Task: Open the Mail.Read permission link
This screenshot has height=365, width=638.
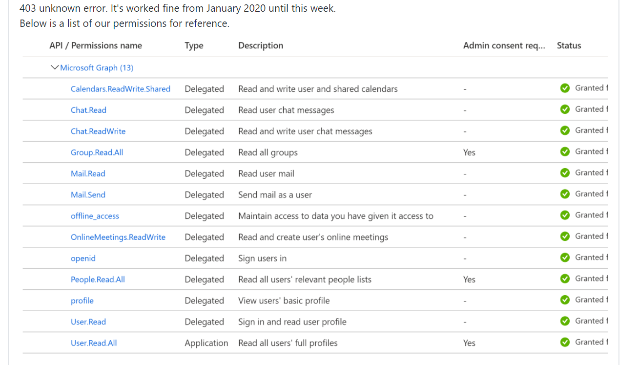Action: click(x=88, y=173)
